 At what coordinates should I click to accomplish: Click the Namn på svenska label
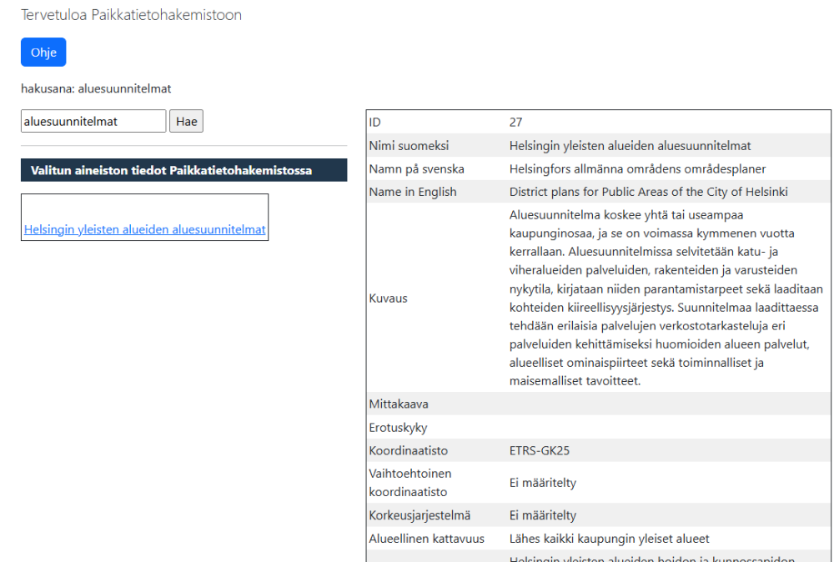point(416,169)
